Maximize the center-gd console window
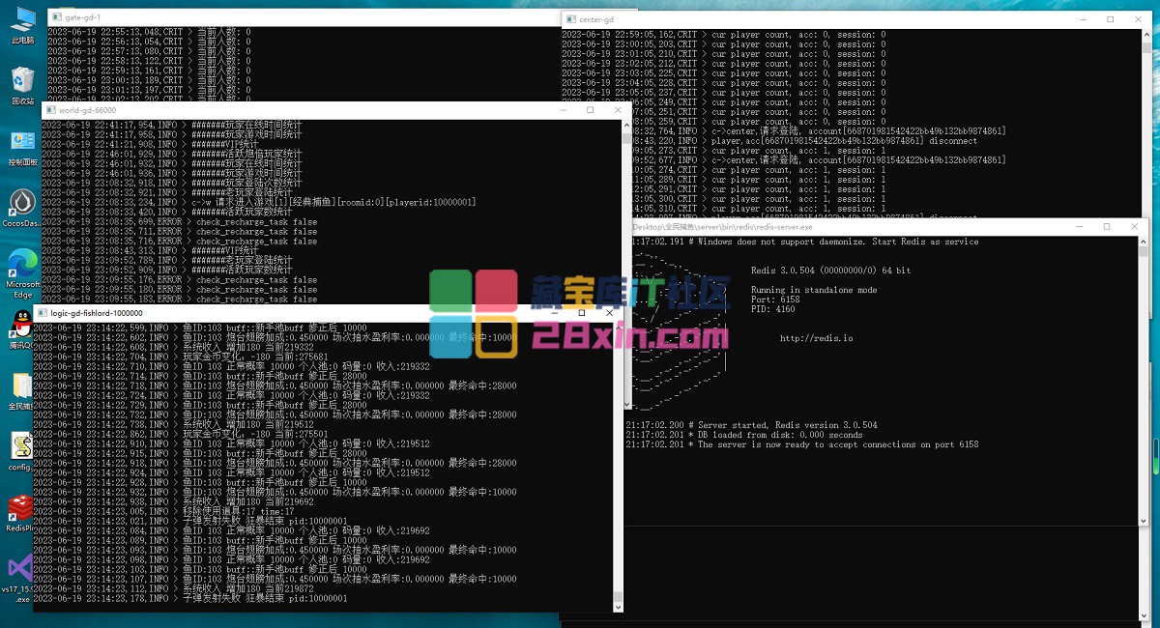1160x628 pixels. pyautogui.click(x=1110, y=19)
